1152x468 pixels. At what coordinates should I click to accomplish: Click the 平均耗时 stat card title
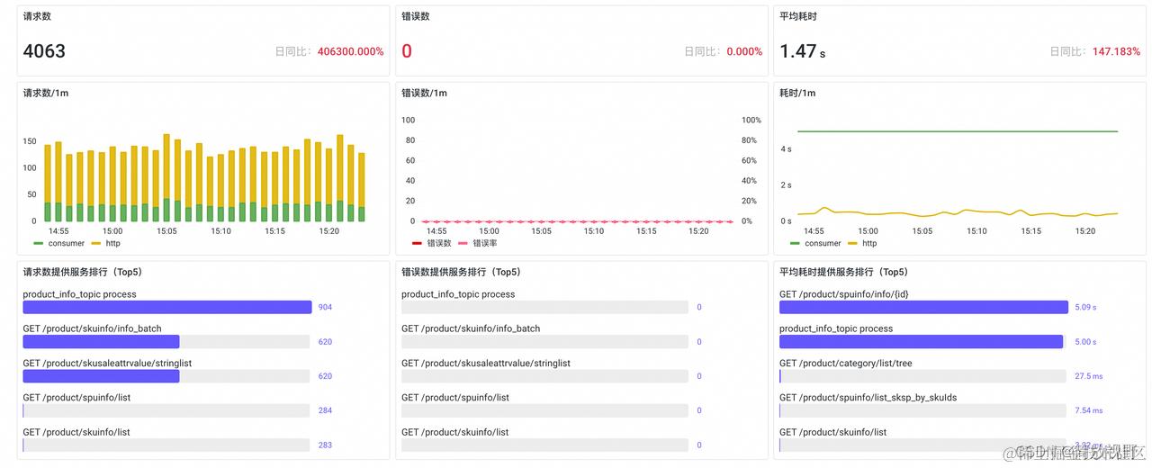tap(798, 16)
